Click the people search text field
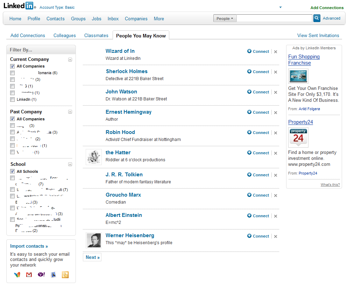 pyautogui.click(x=274, y=19)
